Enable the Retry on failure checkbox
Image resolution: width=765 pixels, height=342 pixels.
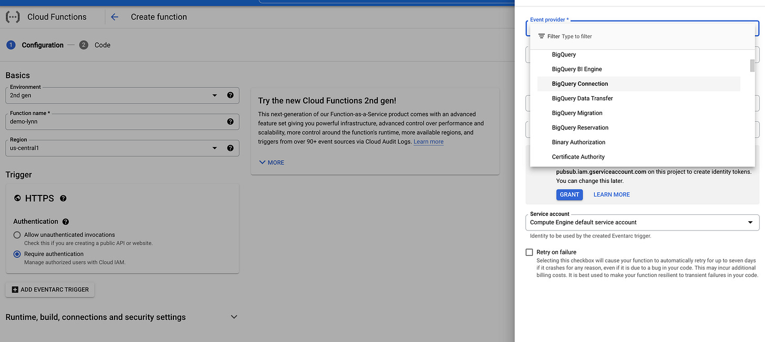point(529,252)
